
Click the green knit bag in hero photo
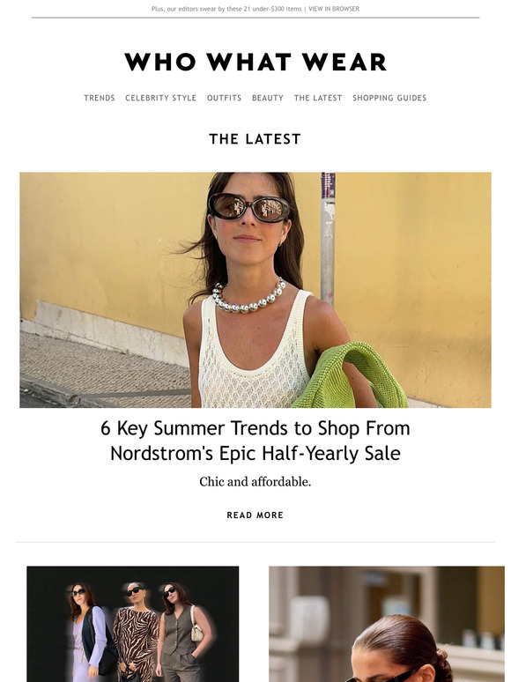352,376
